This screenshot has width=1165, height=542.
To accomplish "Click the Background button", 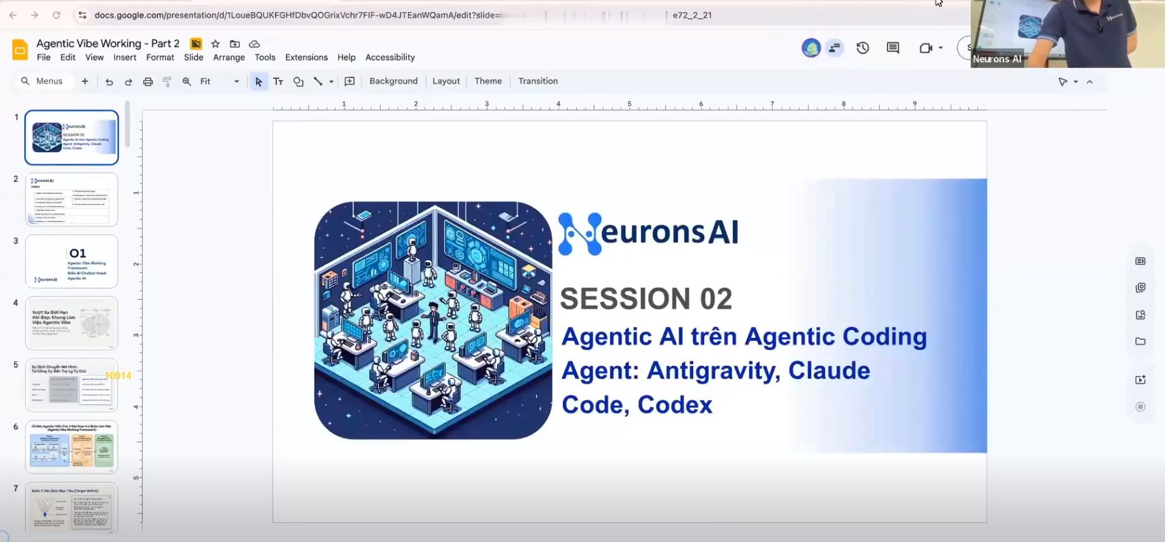I will pos(393,81).
